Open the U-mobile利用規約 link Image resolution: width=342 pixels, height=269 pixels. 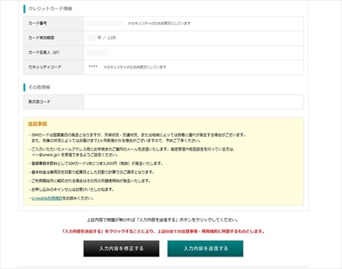47,198
